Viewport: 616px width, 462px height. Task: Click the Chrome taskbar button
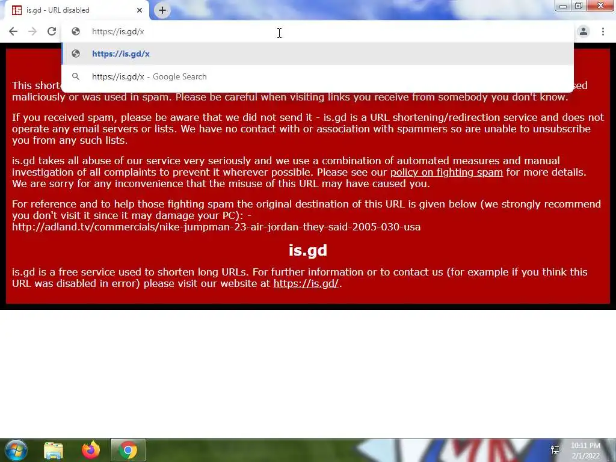(x=128, y=450)
